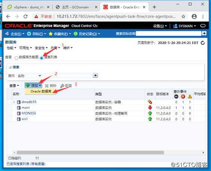Click the dmzdb55 status icon

point(150,102)
